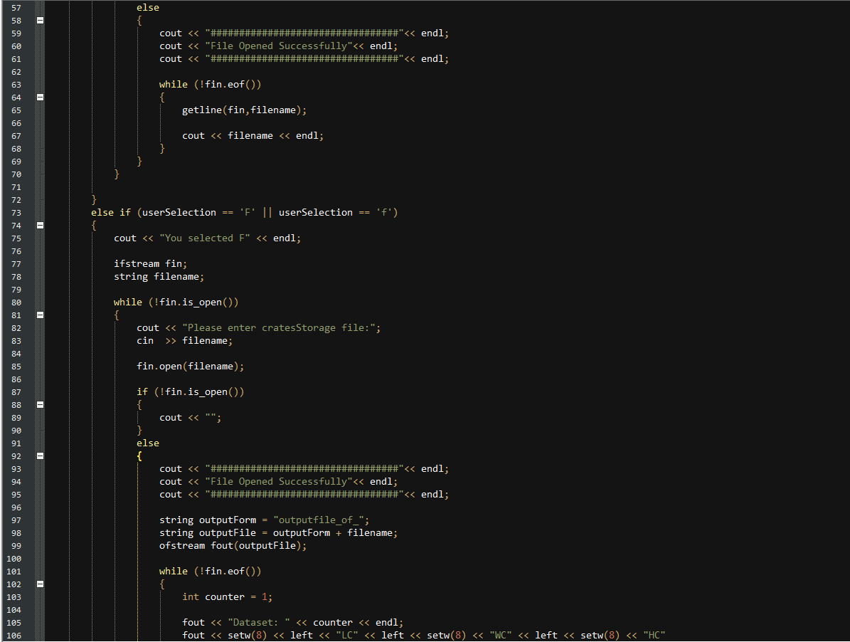Collapse the while loop body at line 64

pos(40,97)
